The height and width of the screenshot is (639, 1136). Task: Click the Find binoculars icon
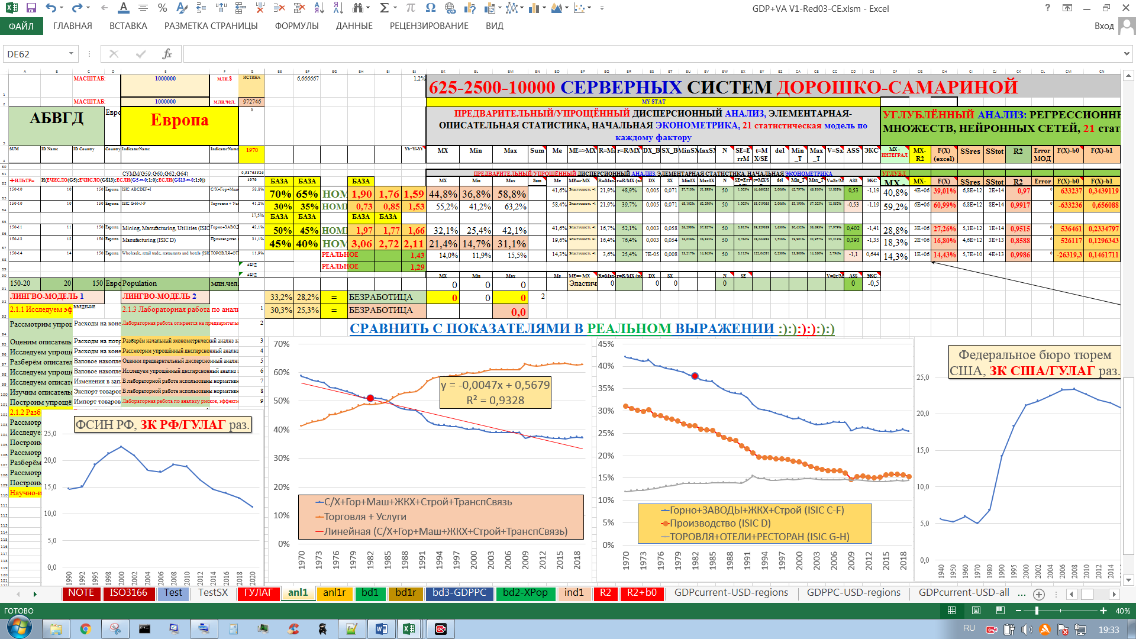pos(357,8)
